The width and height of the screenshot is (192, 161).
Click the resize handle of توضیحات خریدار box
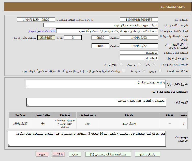9,145
